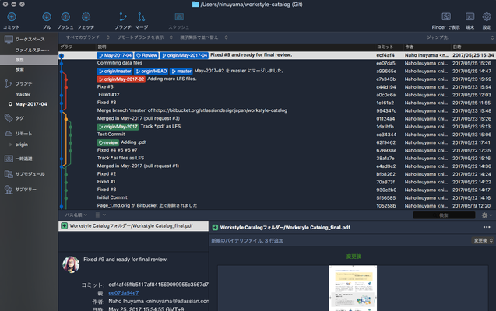The image size is (496, 311).
Task: Click the origin/master branch label
Action: (x=114, y=71)
